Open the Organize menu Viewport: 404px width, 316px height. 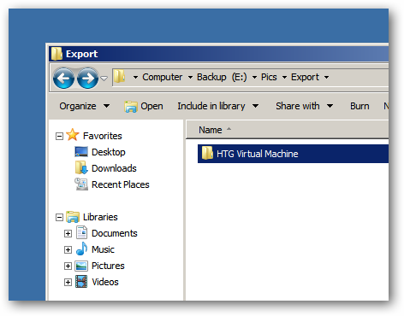point(84,106)
